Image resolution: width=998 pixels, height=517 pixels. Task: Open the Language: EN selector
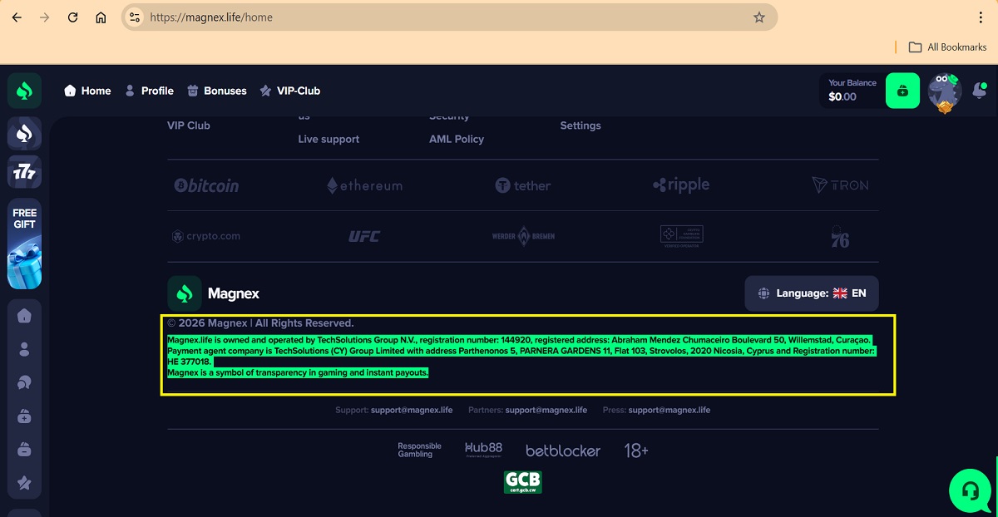(811, 293)
